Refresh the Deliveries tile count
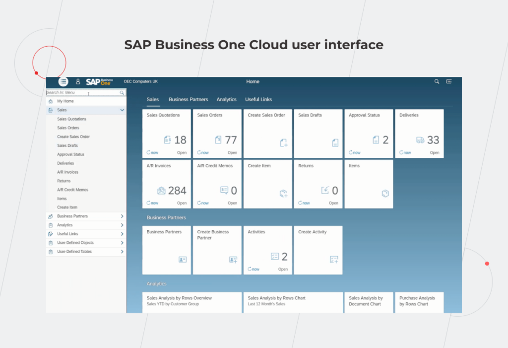 click(x=405, y=152)
